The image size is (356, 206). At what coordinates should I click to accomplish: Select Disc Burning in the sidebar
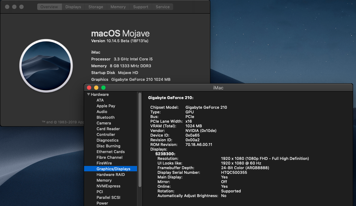(x=108, y=146)
